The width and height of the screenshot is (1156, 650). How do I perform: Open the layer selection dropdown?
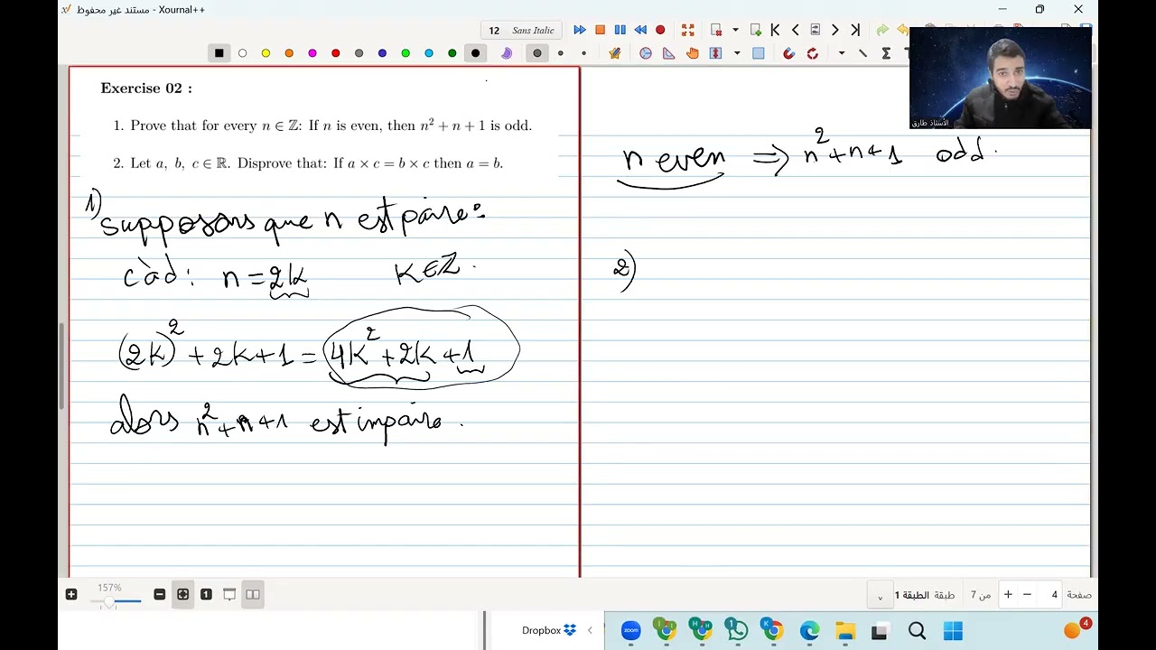[880, 595]
